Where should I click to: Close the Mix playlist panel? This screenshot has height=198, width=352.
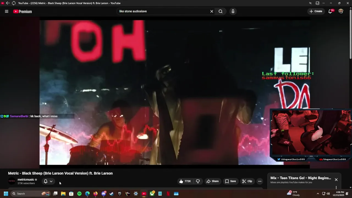[336, 180]
